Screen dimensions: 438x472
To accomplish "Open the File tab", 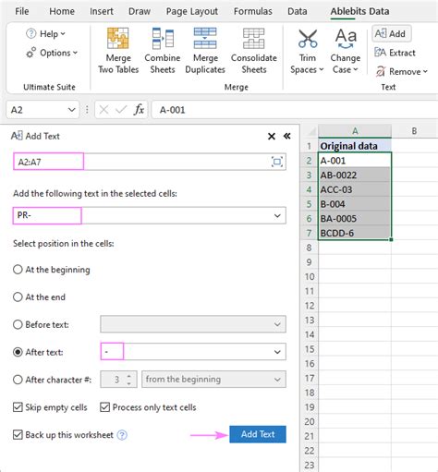I will pos(22,11).
